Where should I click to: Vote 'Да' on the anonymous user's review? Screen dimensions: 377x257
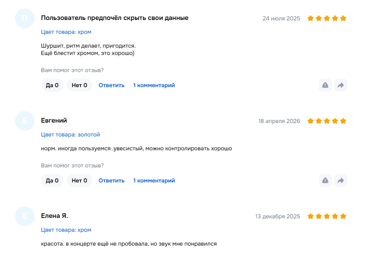click(52, 85)
